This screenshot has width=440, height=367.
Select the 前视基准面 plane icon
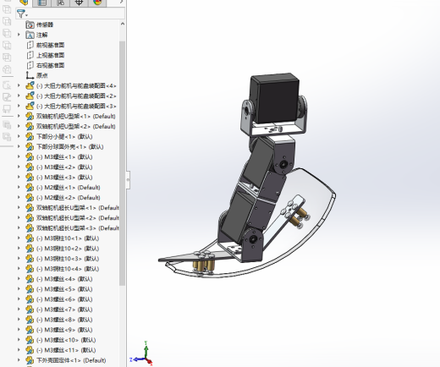[x=30, y=45]
